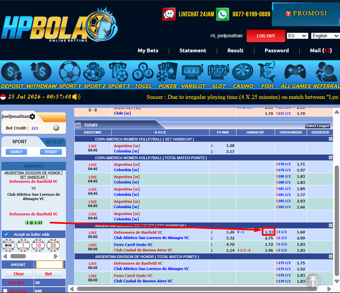Open the Fish shark game icon
Viewport: 340px width, 293px height.
[267, 72]
